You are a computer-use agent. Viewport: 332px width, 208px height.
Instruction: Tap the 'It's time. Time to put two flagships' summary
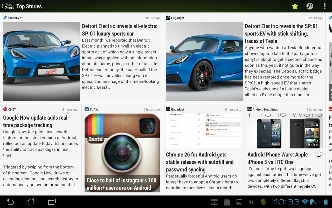[284, 177]
